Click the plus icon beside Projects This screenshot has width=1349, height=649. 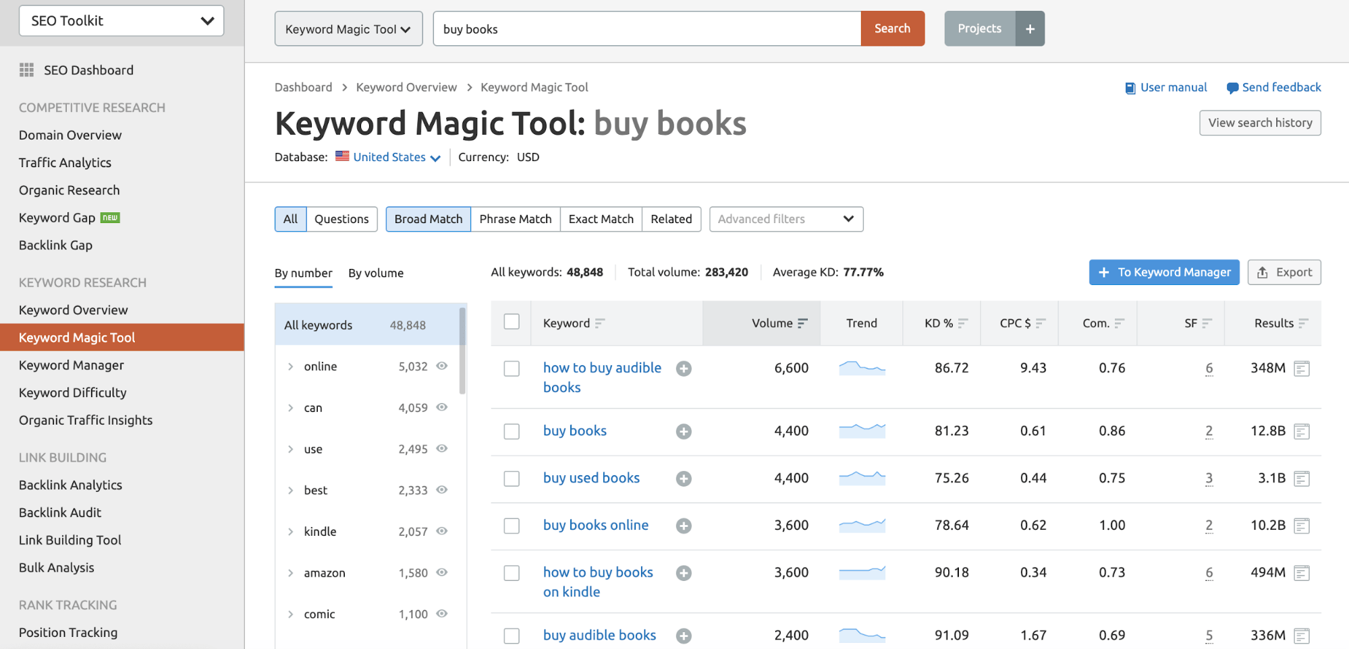click(x=1030, y=29)
